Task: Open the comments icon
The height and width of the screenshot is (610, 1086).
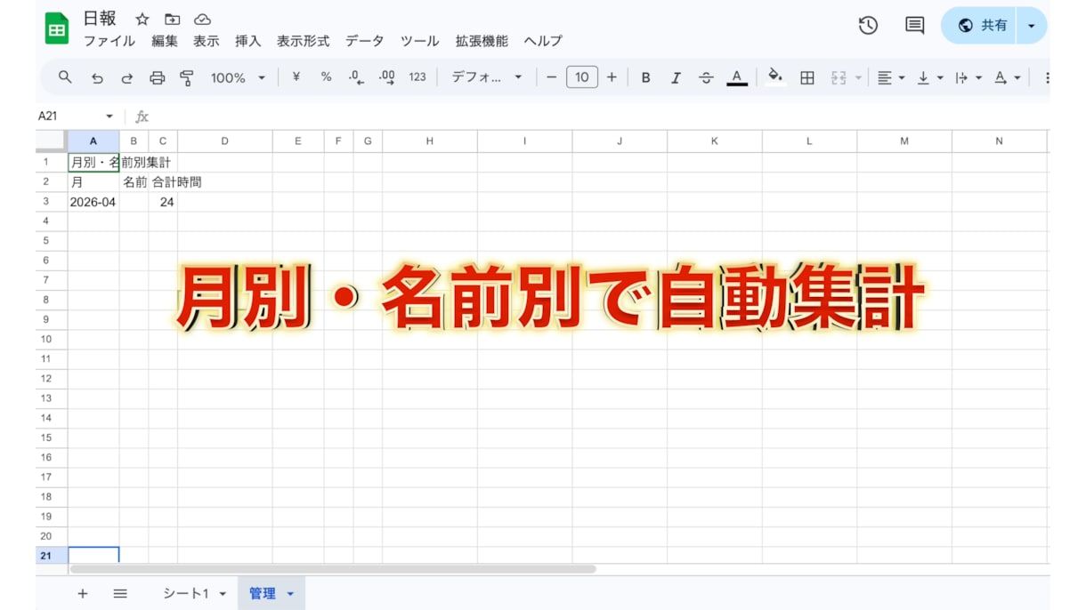Action: 914,26
